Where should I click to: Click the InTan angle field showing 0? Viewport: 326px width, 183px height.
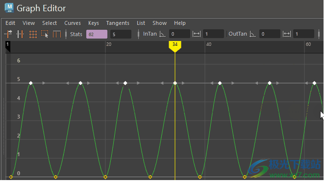(179, 34)
